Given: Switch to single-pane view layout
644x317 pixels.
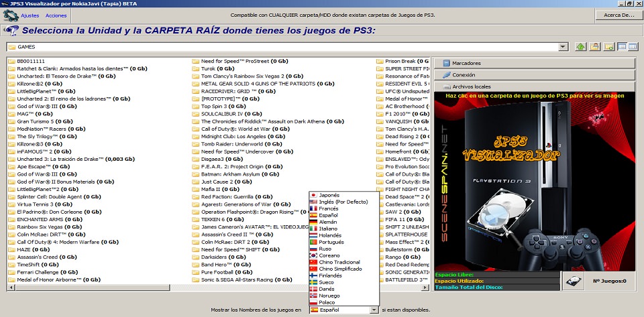Looking at the screenshot, I should point(622,47).
